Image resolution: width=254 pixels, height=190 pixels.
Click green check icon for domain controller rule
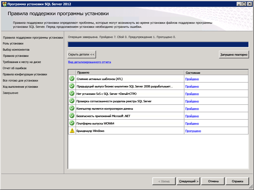coord(72,108)
